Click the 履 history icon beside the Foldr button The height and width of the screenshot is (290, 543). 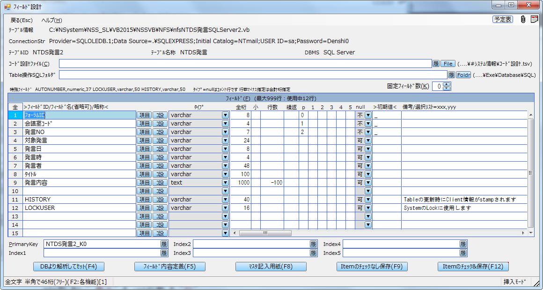point(451,74)
